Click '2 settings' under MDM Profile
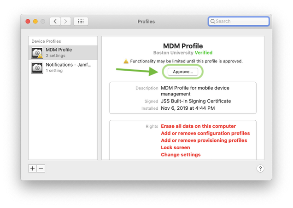 click(55, 56)
